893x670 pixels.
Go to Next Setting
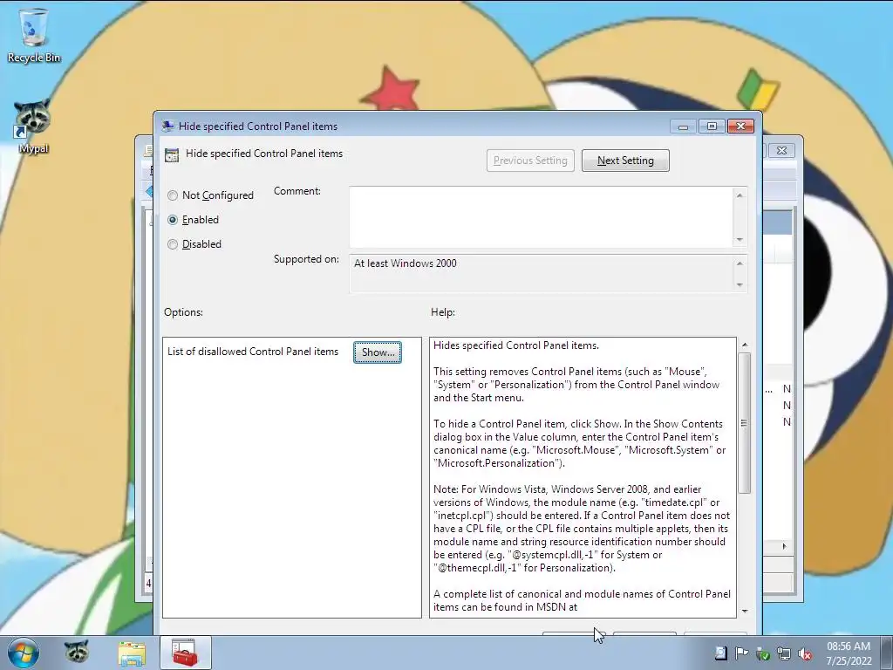click(625, 161)
